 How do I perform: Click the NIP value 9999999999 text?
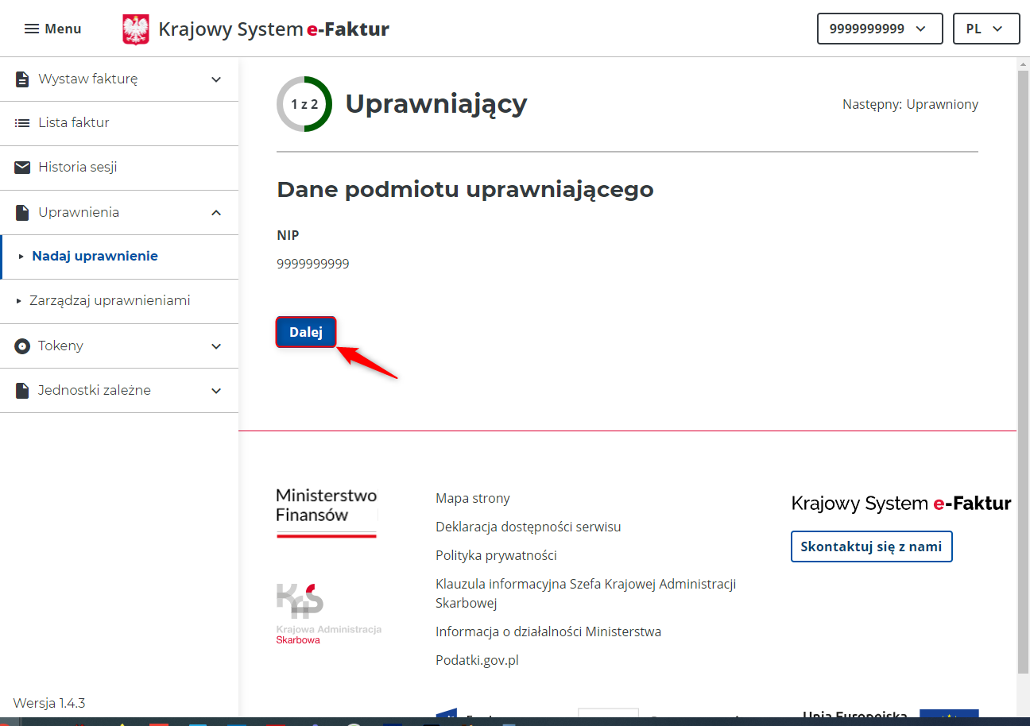tap(313, 264)
